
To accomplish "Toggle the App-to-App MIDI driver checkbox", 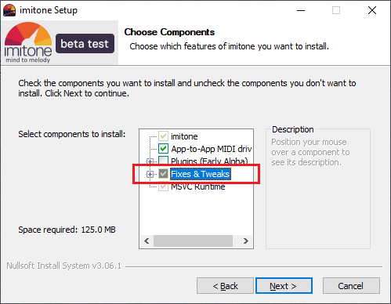I will click(164, 149).
